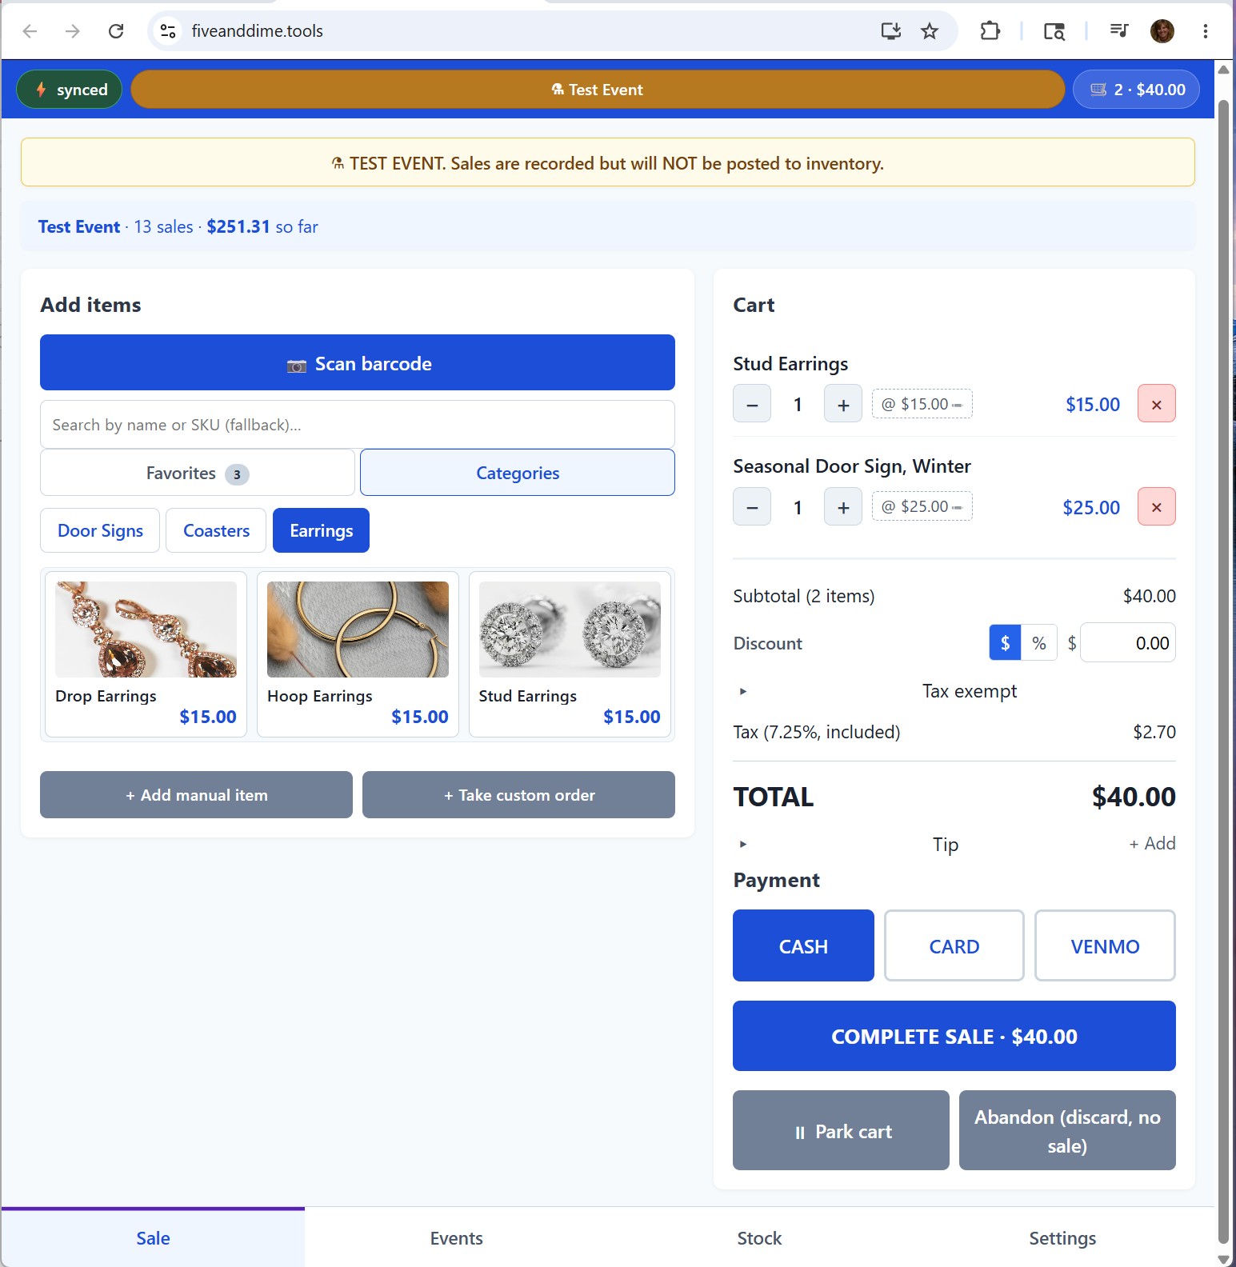Select the Earrings category
Image resolution: width=1236 pixels, height=1267 pixels.
[x=321, y=530]
